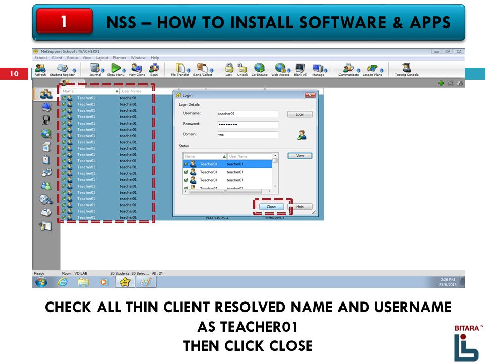Open the Student Register tool
The height and width of the screenshot is (363, 485).
[62, 70]
